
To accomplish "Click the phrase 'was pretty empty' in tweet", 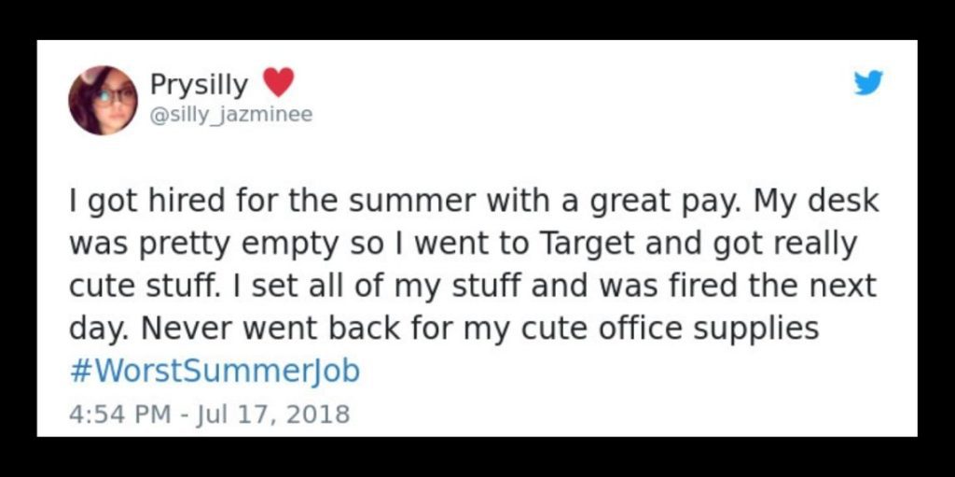I will pyautogui.click(x=203, y=246).
